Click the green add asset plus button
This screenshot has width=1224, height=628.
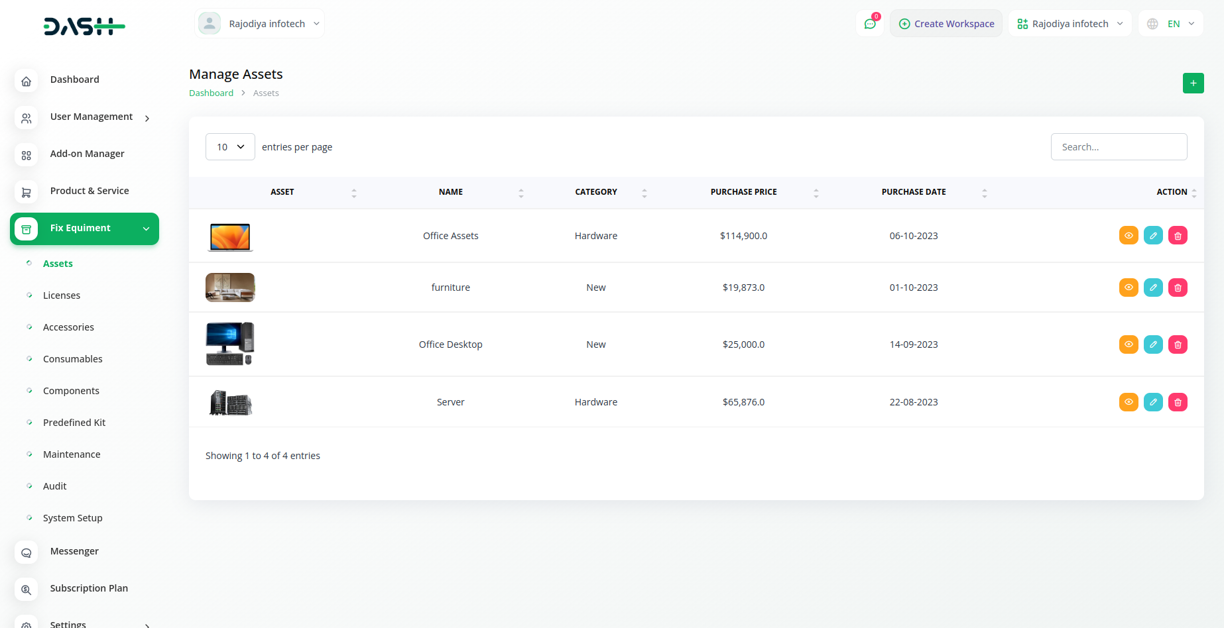click(x=1193, y=83)
